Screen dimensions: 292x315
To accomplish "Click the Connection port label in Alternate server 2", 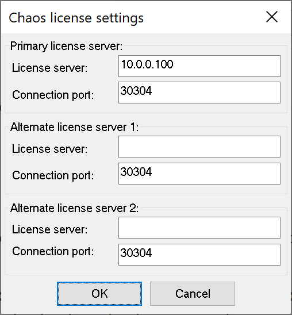I will 53,251.
